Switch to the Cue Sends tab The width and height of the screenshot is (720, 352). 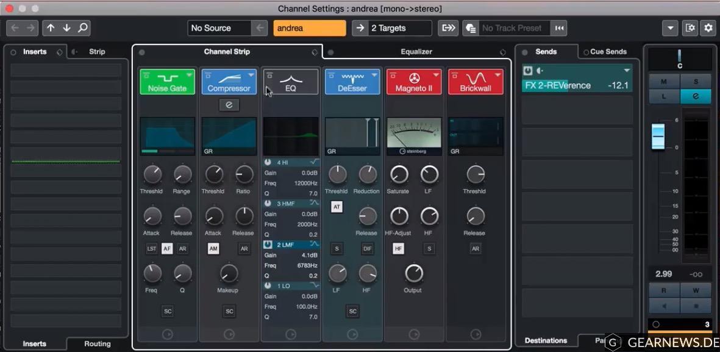click(608, 52)
